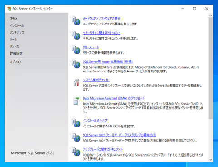This screenshot has height=167, width=218.
Task: Click the scrollbar down arrow
Action: coord(211,160)
